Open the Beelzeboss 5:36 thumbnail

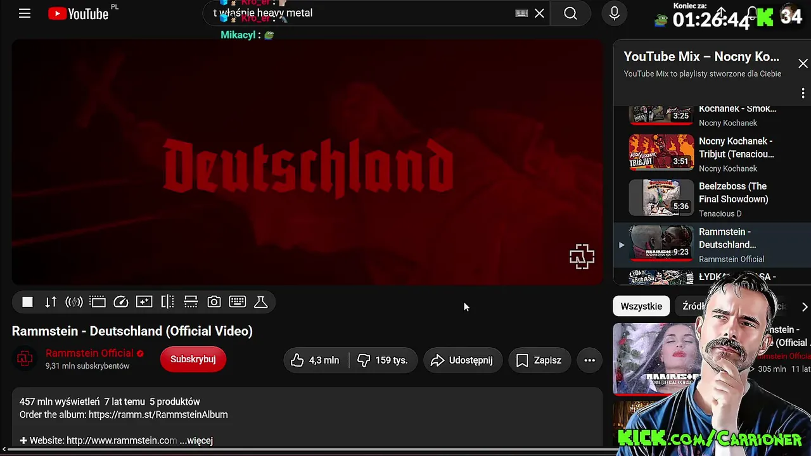coord(661,198)
